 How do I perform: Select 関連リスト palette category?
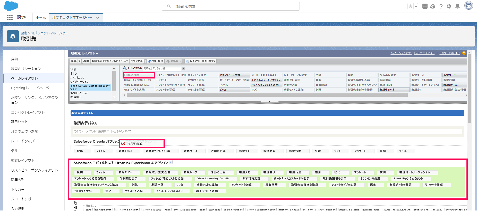click(x=76, y=97)
